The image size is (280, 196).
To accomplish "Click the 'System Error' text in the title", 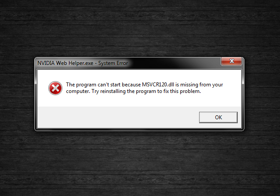I will tap(113, 63).
